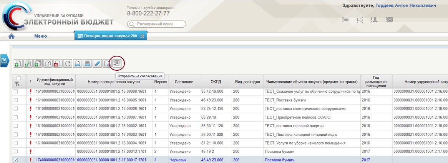
Task: Check the row ТЕСТ_поставка тепловой энергии
Action: (x=16, y=126)
